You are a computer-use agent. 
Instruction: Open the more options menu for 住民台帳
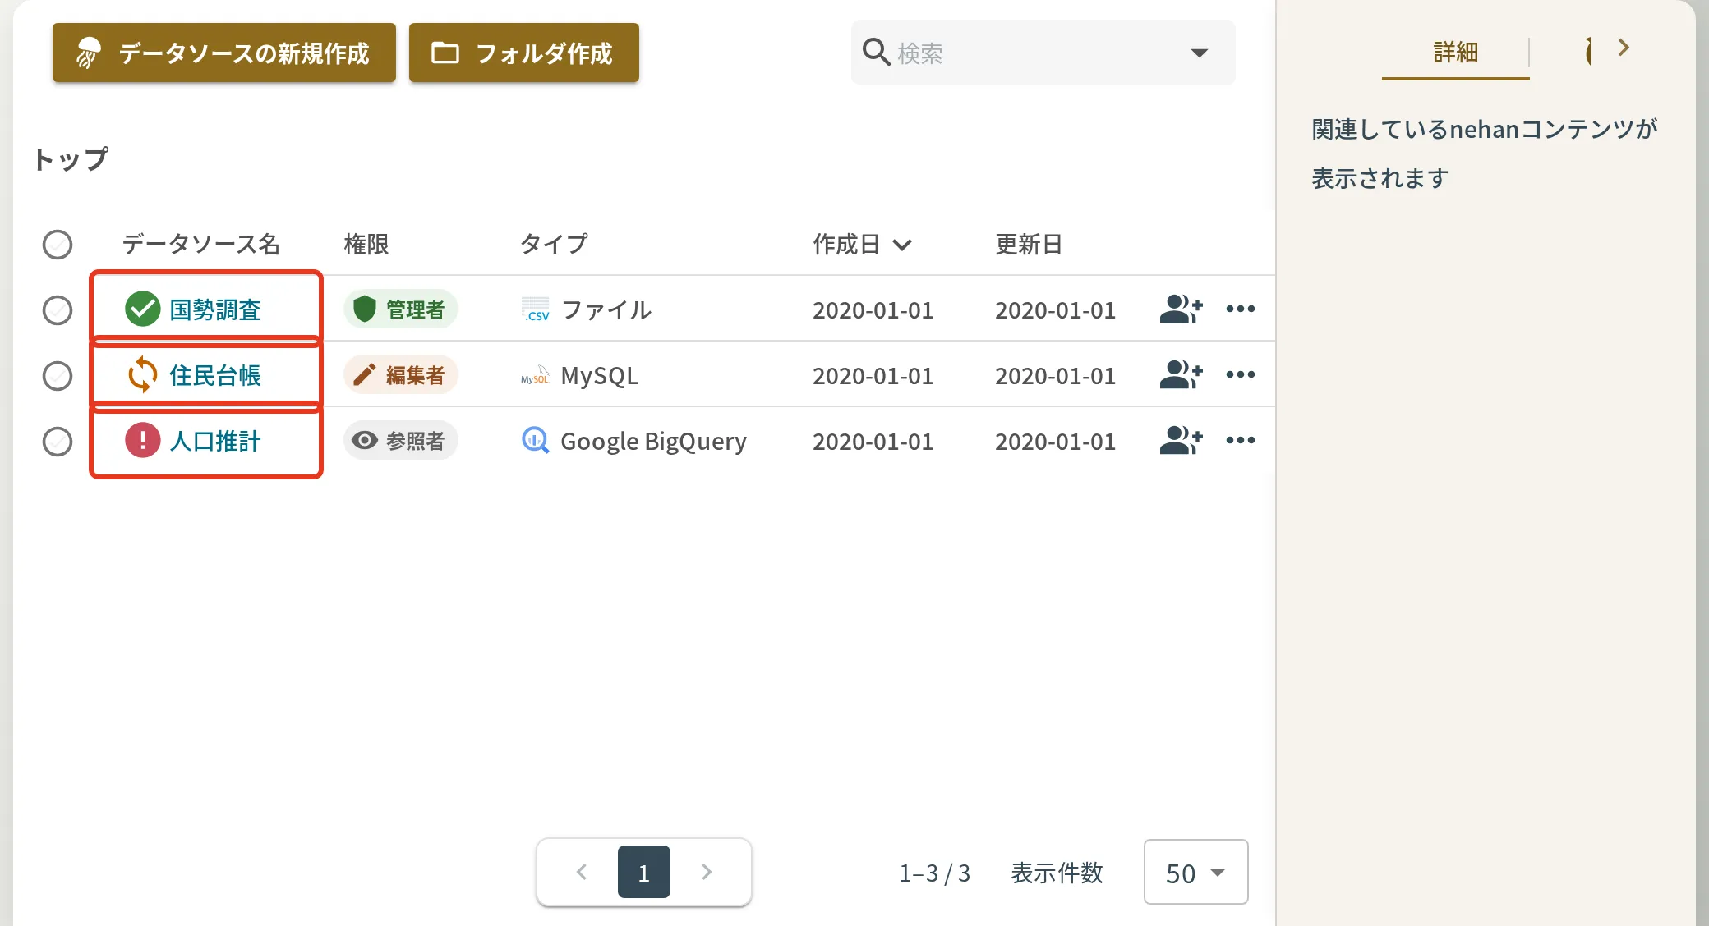click(1240, 375)
